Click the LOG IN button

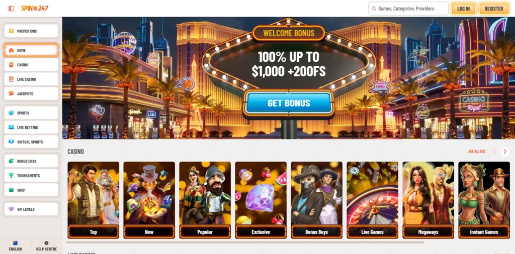coord(463,9)
